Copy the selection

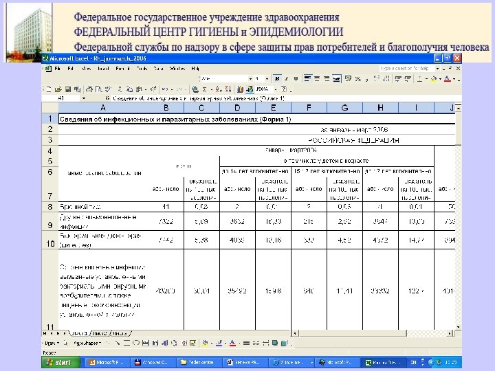pyautogui.click(x=129, y=89)
